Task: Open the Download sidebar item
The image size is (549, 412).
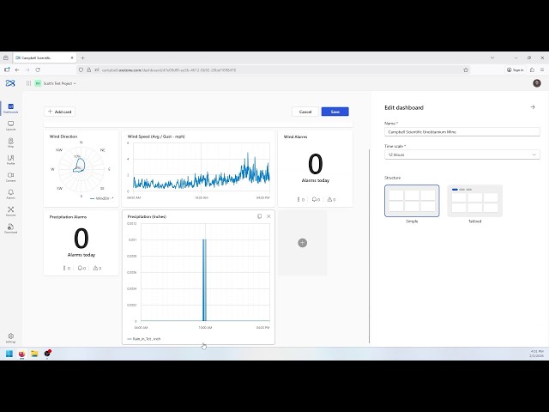Action: pos(10,228)
